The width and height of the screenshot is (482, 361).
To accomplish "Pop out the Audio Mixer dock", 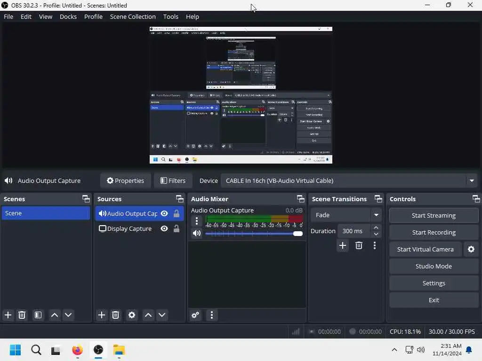I will click(x=301, y=199).
